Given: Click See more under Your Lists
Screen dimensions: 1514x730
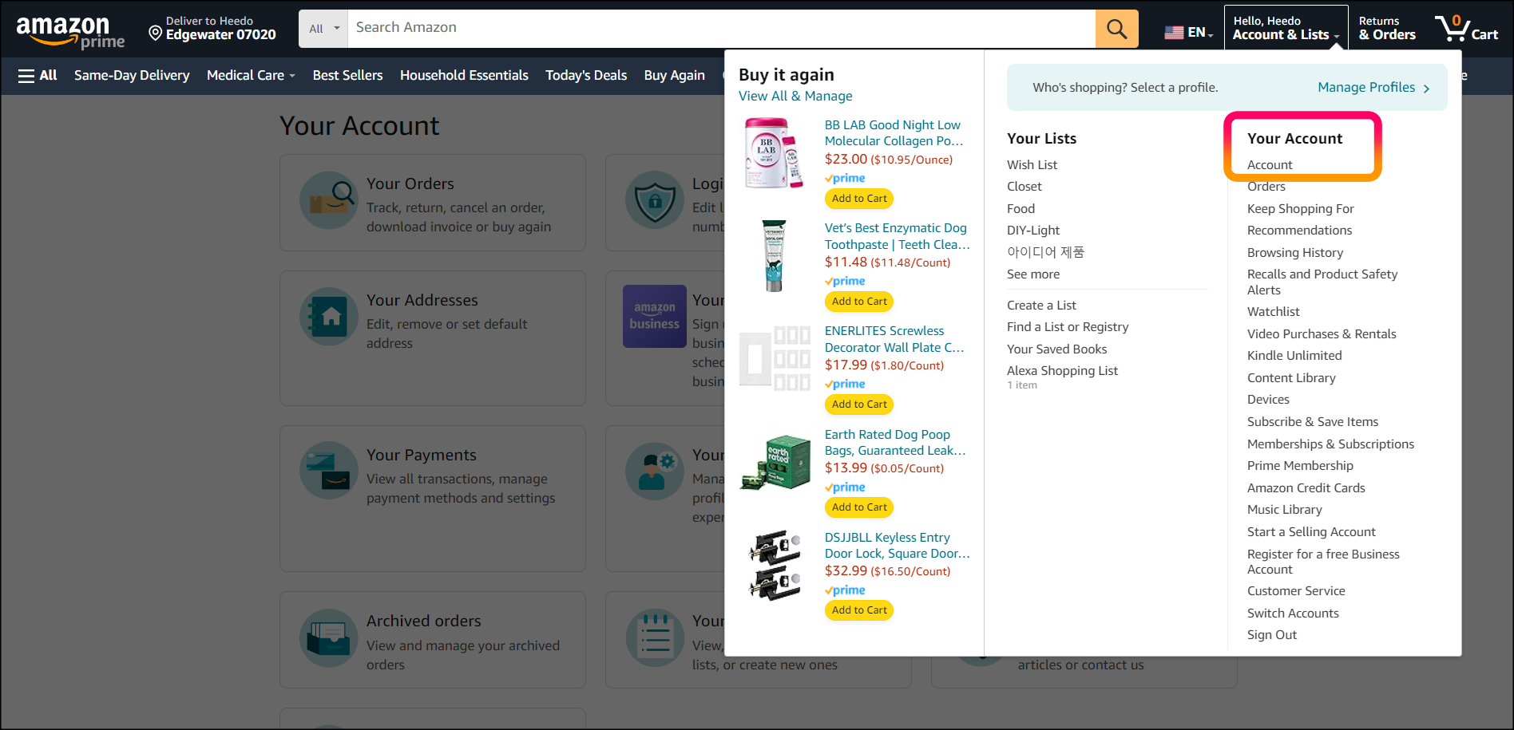Looking at the screenshot, I should (x=1033, y=274).
